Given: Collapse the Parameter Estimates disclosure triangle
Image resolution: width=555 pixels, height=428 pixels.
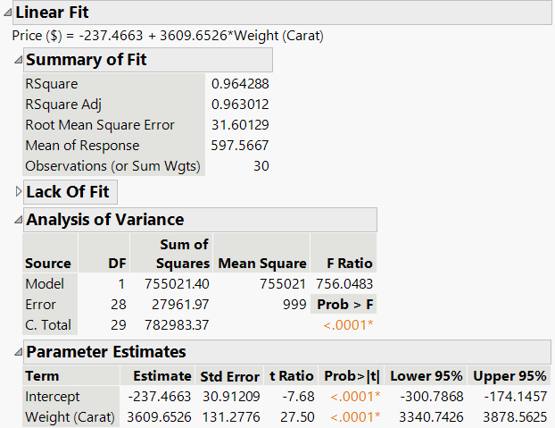Looking at the screenshot, I should (19, 352).
